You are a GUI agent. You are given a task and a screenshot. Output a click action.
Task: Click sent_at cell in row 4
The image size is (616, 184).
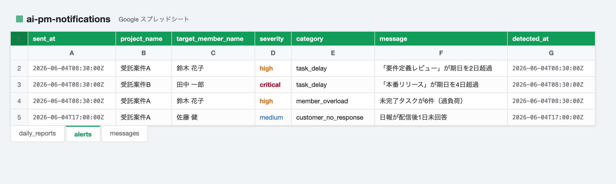click(72, 101)
